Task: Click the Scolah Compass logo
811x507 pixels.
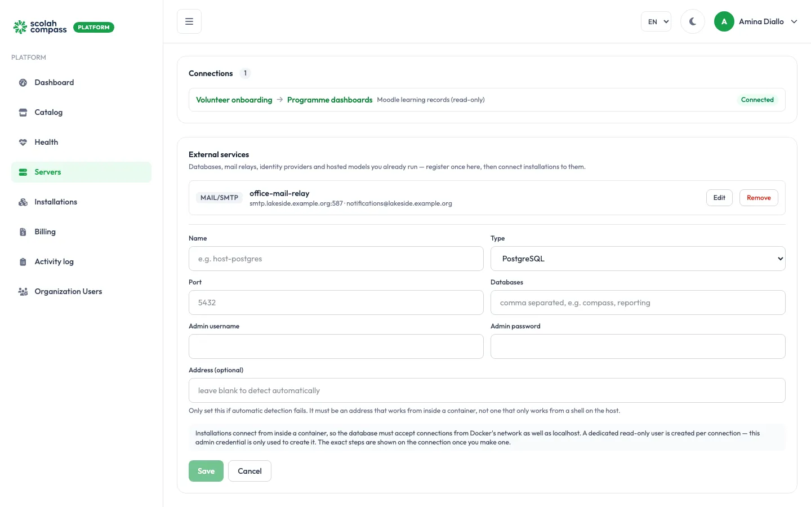Action: pyautogui.click(x=40, y=27)
